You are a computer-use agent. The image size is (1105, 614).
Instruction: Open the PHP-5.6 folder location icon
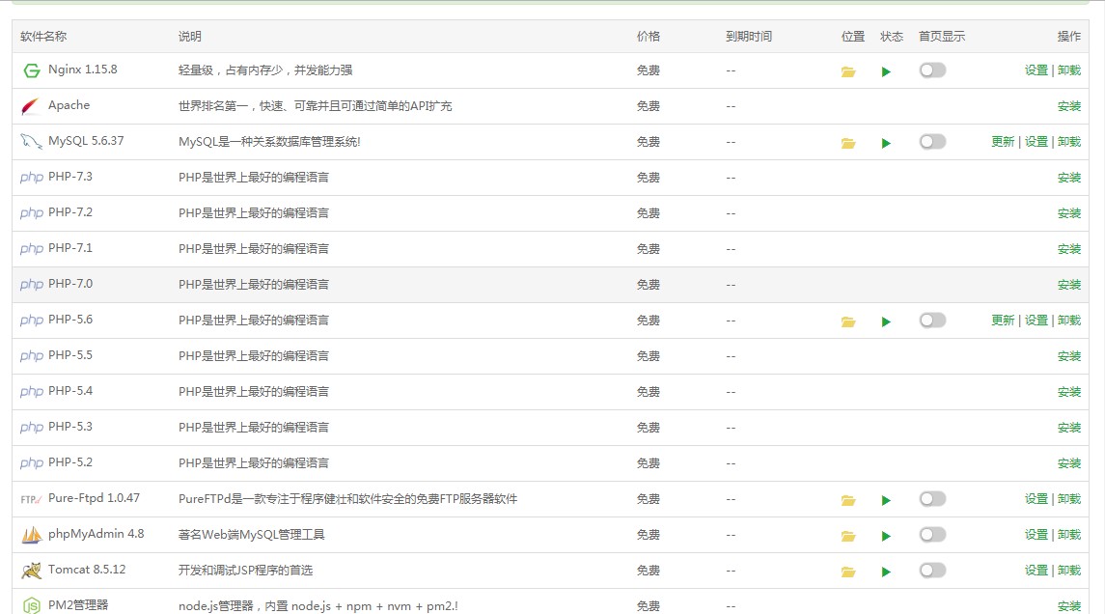tap(847, 321)
